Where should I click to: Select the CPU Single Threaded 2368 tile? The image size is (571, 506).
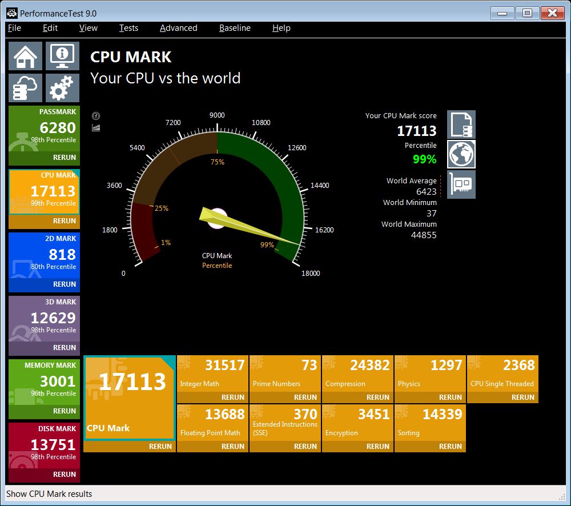pyautogui.click(x=502, y=374)
